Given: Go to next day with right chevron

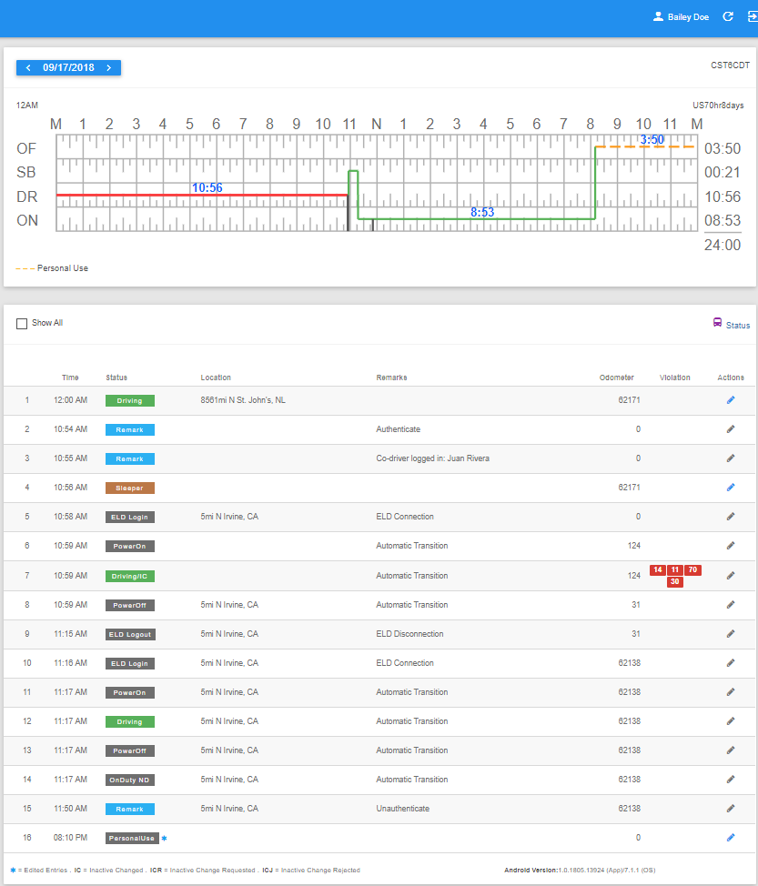Looking at the screenshot, I should pos(109,68).
